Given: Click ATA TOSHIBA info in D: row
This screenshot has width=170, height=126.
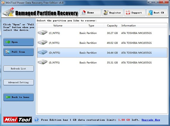Looking at the screenshot, I should (x=136, y=53).
